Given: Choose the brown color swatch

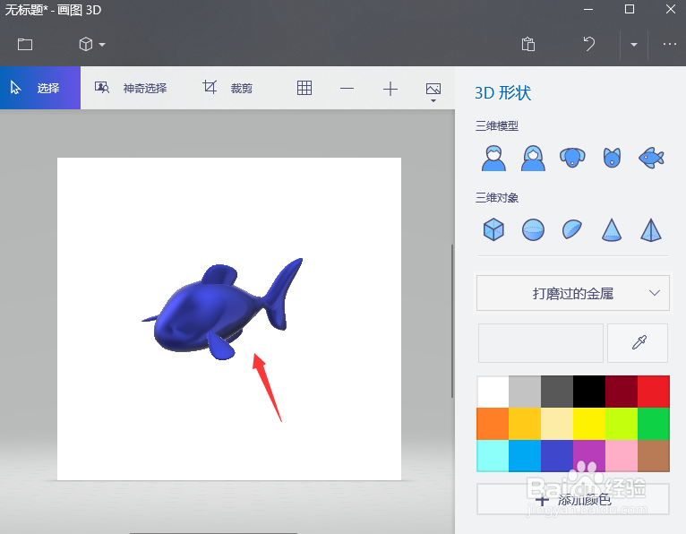Looking at the screenshot, I should (654, 456).
